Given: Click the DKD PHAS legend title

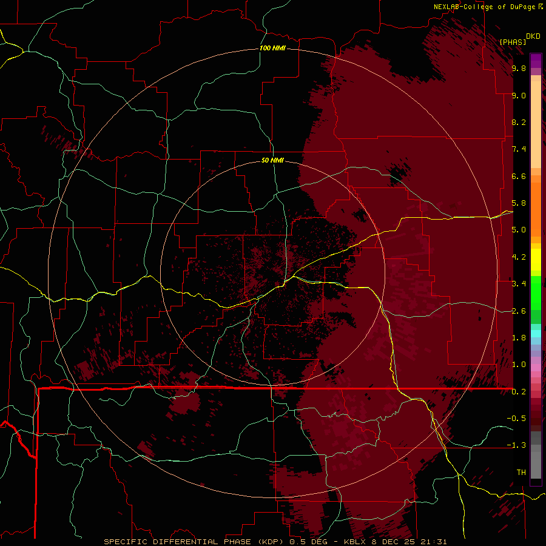Looking at the screenshot, I should pos(519,39).
